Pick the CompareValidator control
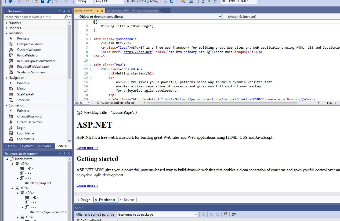Image resolution: width=340 pixels, height=221 pixels. [30, 44]
